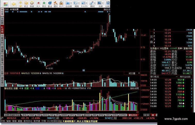Select the MTM indicator tab
This screenshot has width=195, height=125.
pyautogui.click(x=101, y=115)
